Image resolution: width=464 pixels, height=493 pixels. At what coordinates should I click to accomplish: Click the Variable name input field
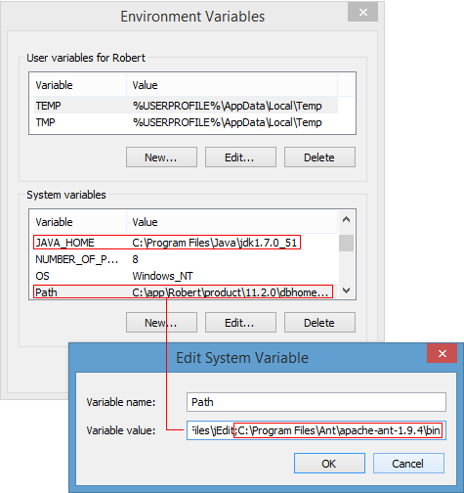(316, 402)
